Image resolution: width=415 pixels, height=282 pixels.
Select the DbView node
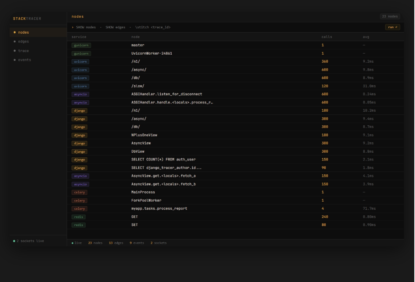[138, 151]
